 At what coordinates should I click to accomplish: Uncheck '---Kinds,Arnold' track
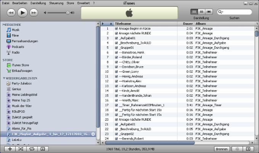pyautogui.click(x=116, y=91)
